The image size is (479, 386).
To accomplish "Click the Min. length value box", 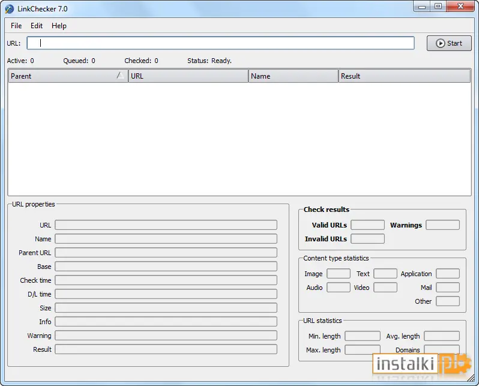I will click(x=363, y=336).
